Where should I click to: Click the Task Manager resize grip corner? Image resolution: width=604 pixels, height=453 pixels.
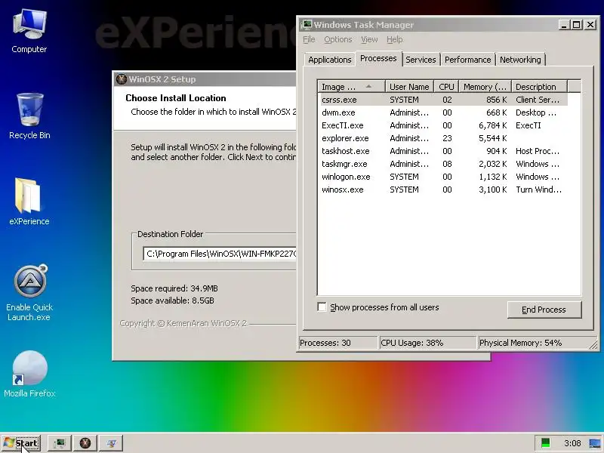[x=594, y=345]
